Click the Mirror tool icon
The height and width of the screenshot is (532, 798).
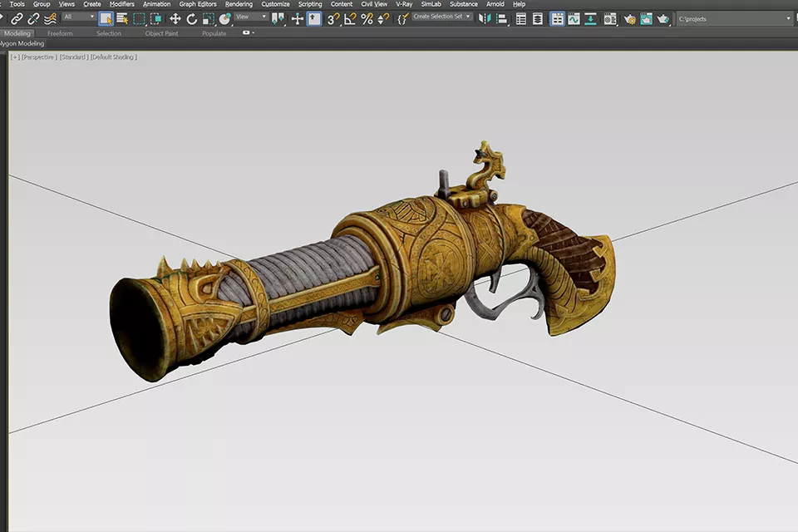tap(485, 19)
